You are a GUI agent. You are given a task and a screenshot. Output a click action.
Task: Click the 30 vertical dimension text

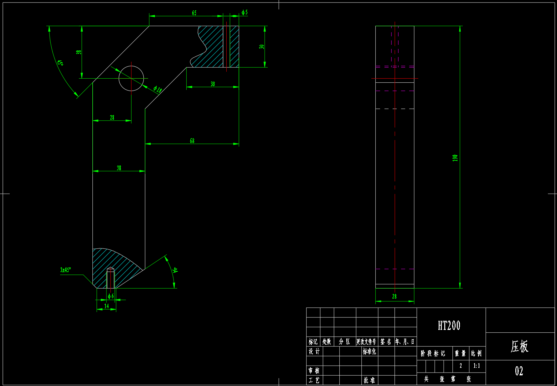click(261, 47)
